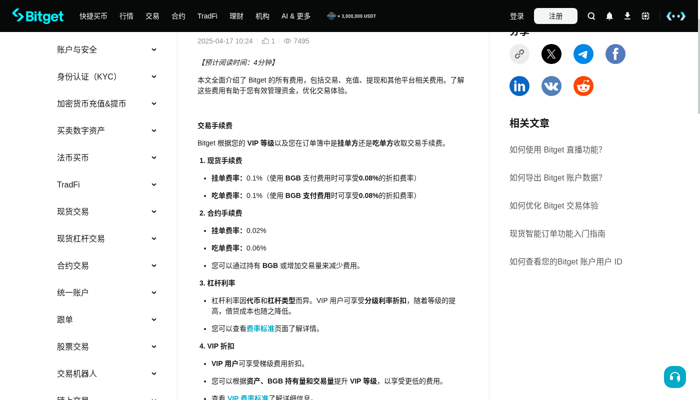
Task: Expand TradFi sidebar section
Action: (x=107, y=184)
